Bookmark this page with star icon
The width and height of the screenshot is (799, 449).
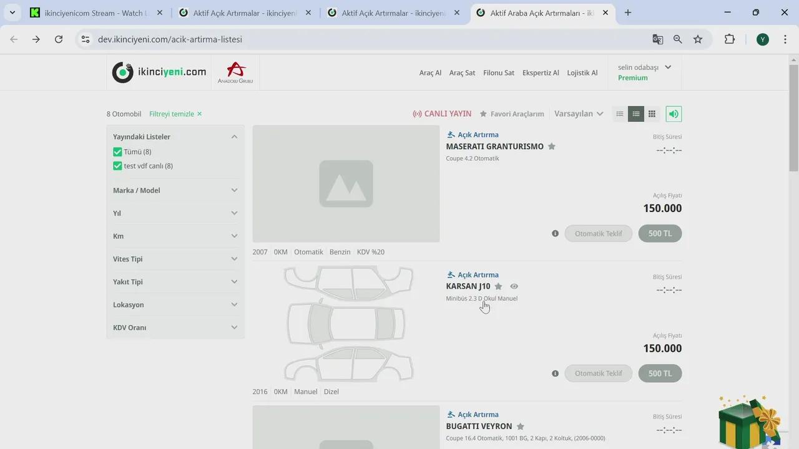pyautogui.click(x=698, y=39)
